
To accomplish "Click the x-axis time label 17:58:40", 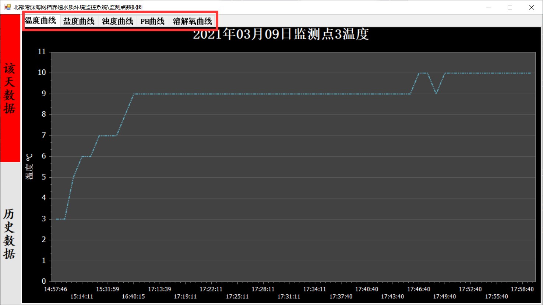I will (x=522, y=289).
